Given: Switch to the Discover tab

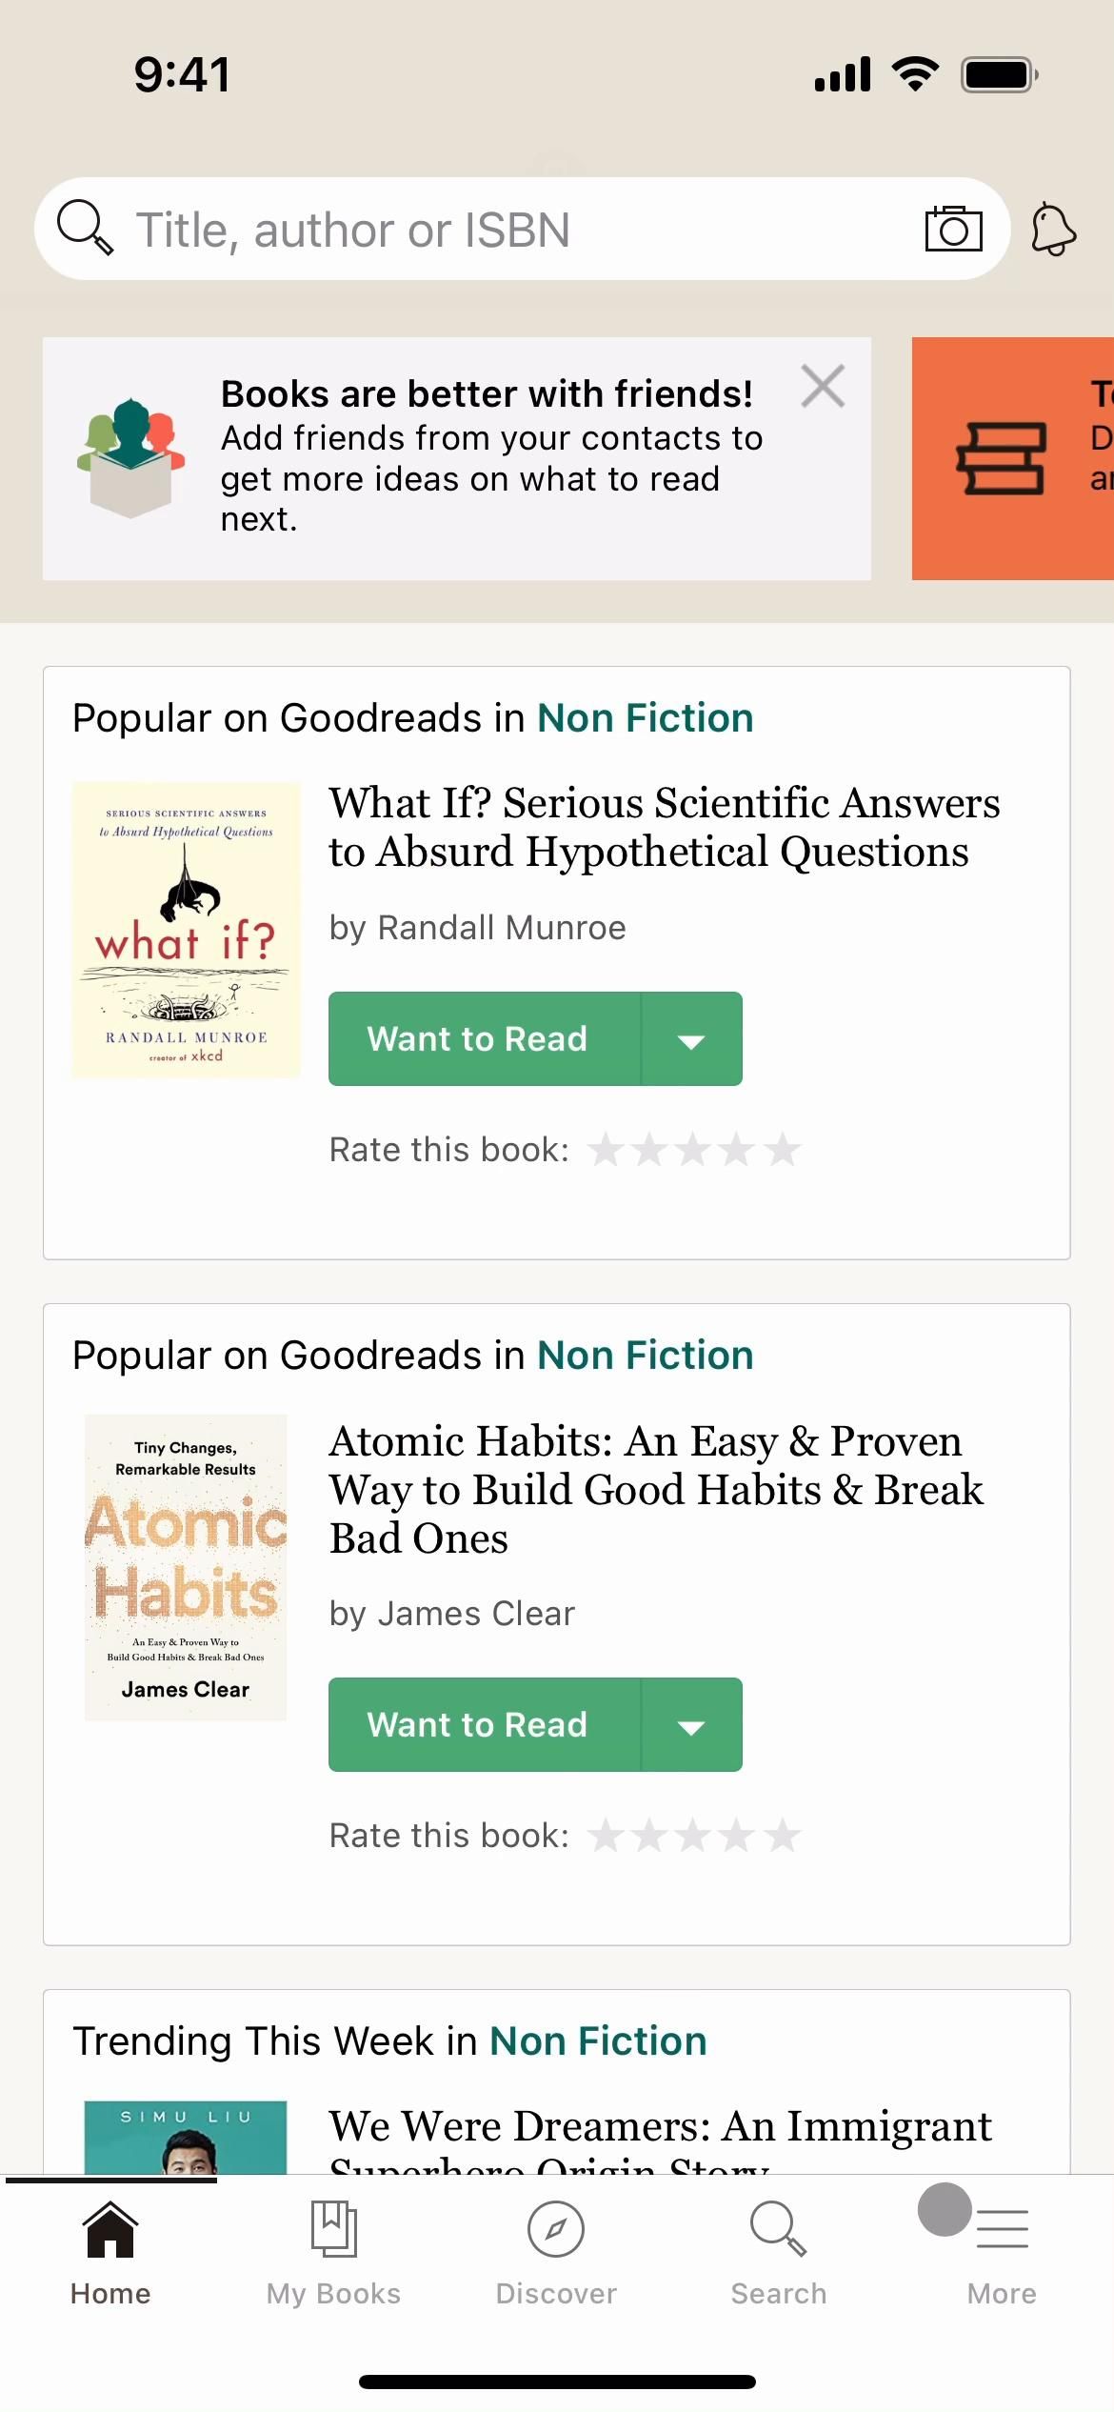Looking at the screenshot, I should click(556, 2250).
